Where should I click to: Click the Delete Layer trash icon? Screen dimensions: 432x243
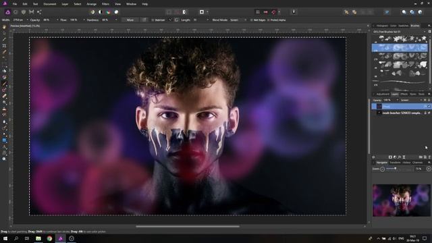(429, 157)
